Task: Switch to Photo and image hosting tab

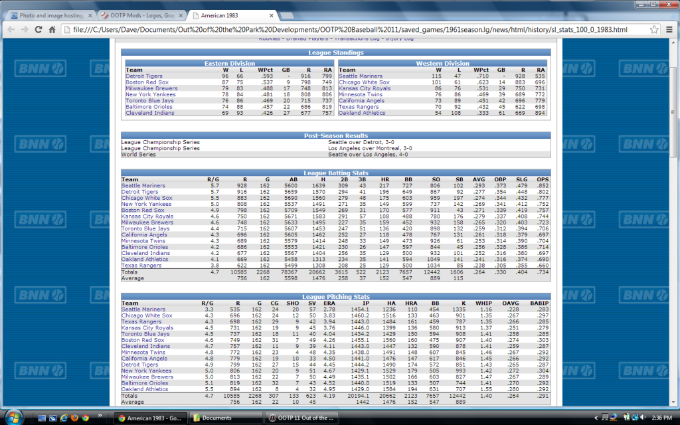Action: coord(51,16)
